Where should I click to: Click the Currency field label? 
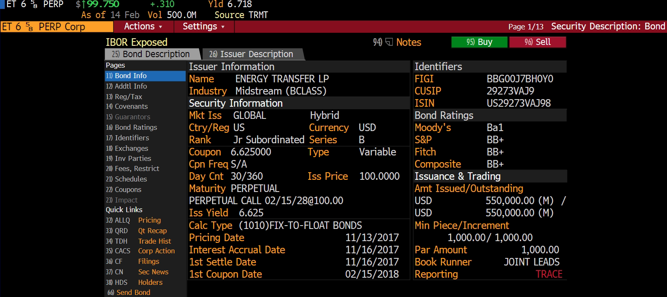coord(329,128)
